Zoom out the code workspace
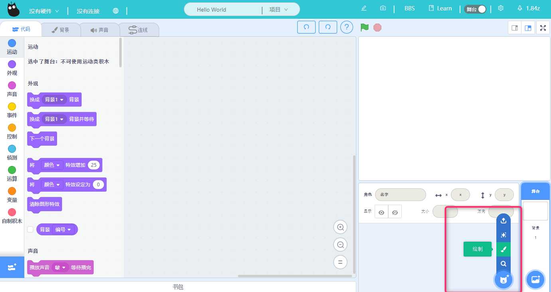551x292 pixels. (x=340, y=245)
